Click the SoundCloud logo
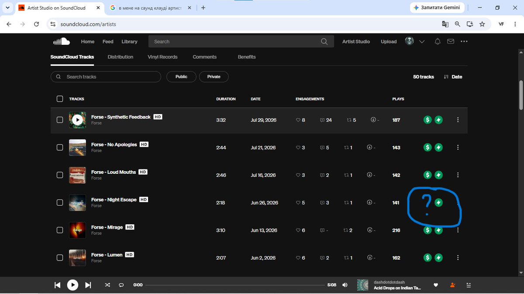524x294 pixels. (61, 41)
